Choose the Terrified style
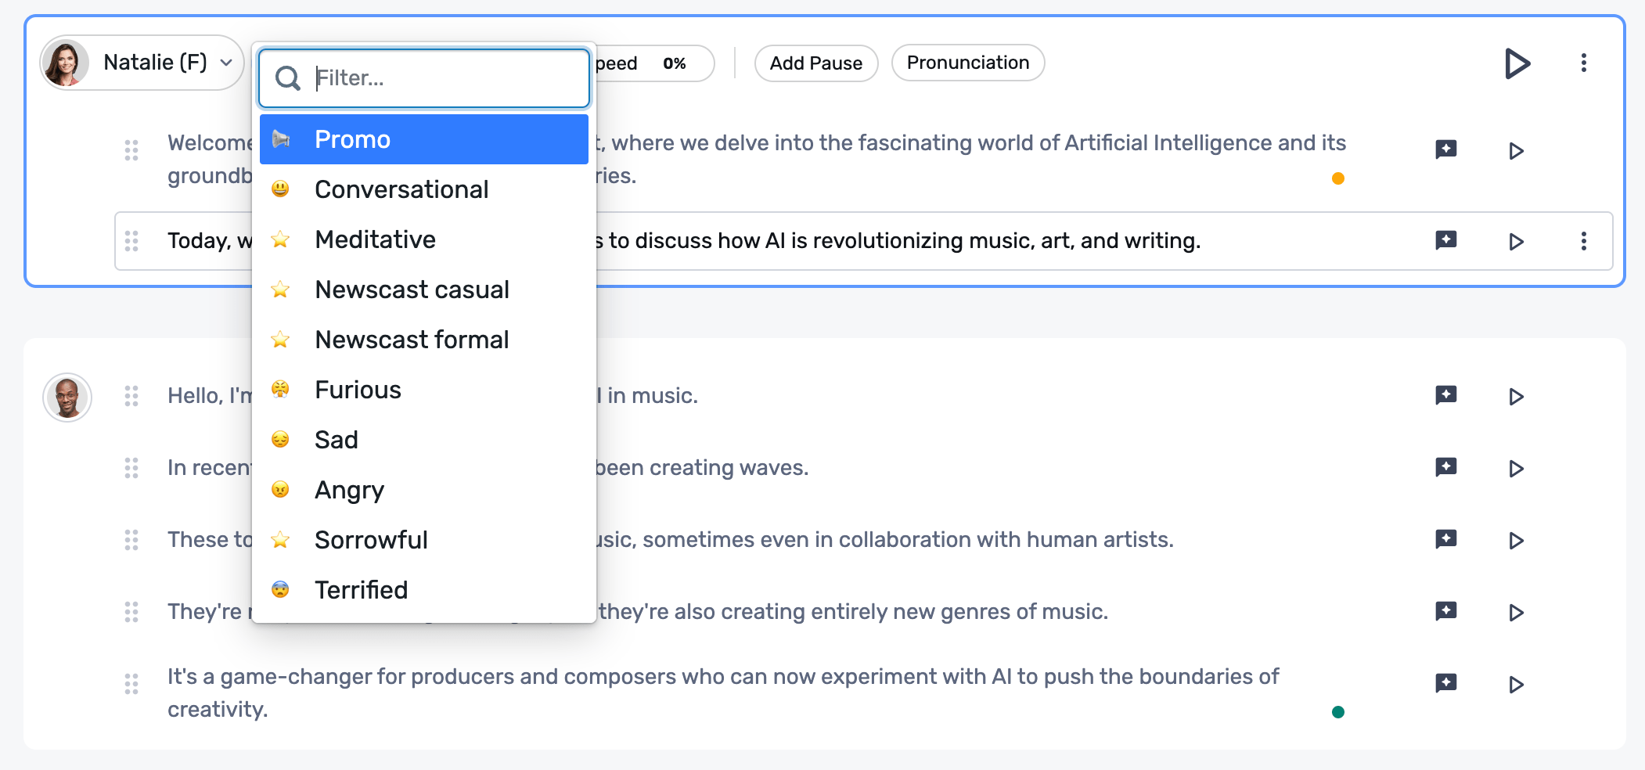The width and height of the screenshot is (1645, 770). coord(424,590)
